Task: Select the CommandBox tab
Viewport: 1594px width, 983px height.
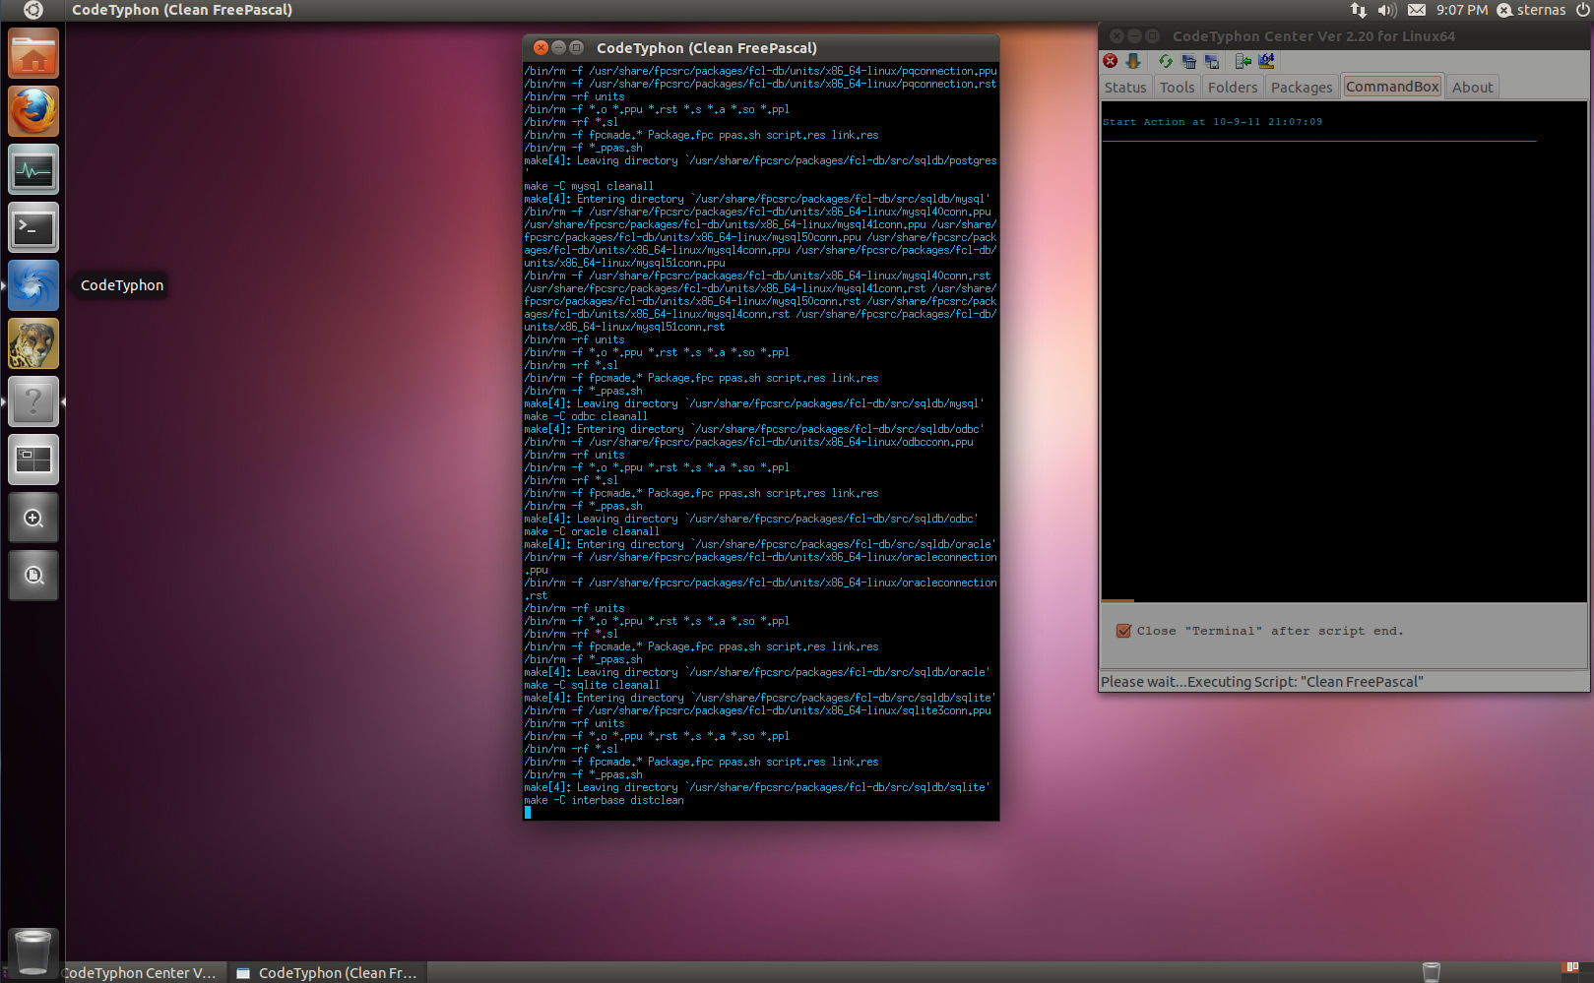Action: tap(1392, 86)
